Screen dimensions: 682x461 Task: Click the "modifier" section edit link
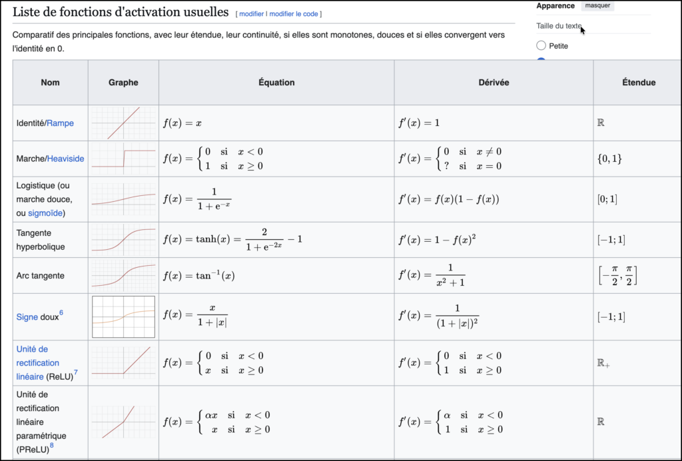(251, 14)
